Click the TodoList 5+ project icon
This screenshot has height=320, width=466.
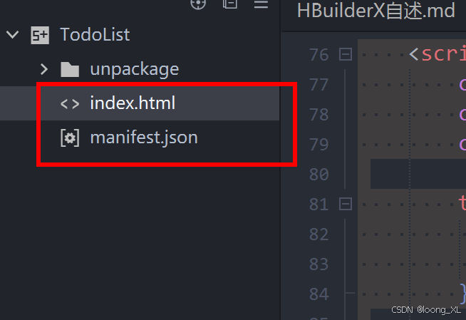pos(40,35)
